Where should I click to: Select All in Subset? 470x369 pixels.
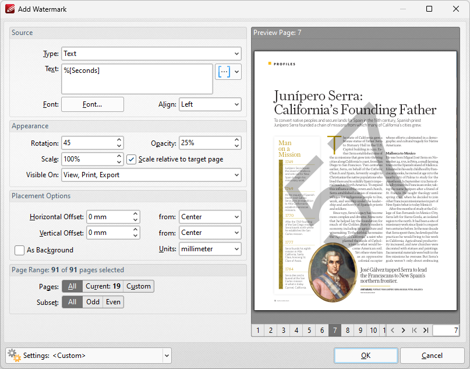(72, 302)
